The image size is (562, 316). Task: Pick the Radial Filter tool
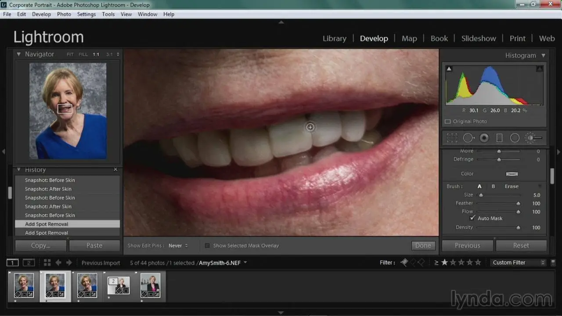coord(515,138)
